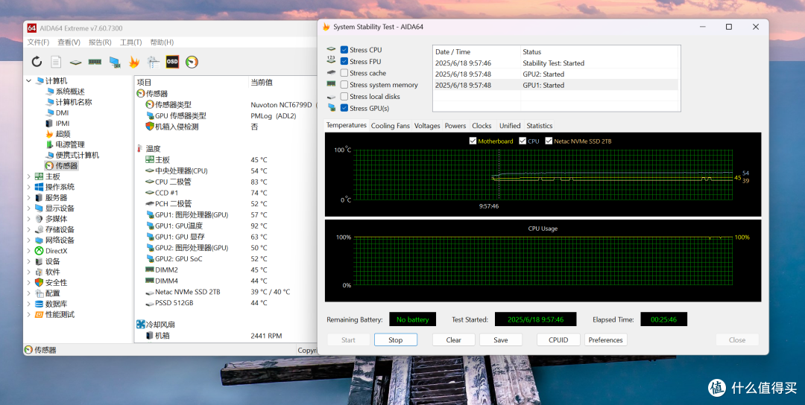Toggle Motherboard graph checkbox
The height and width of the screenshot is (405, 805).
(x=473, y=141)
